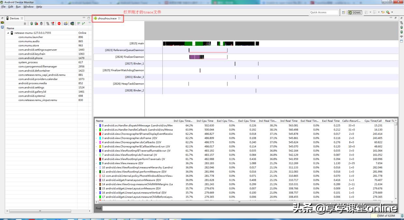The image size is (404, 220).
Task: Expand the Handler.dispatchMessage method row
Action: [x=96, y=125]
